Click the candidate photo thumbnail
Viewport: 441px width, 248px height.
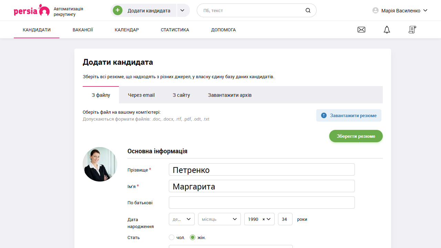coord(100,164)
